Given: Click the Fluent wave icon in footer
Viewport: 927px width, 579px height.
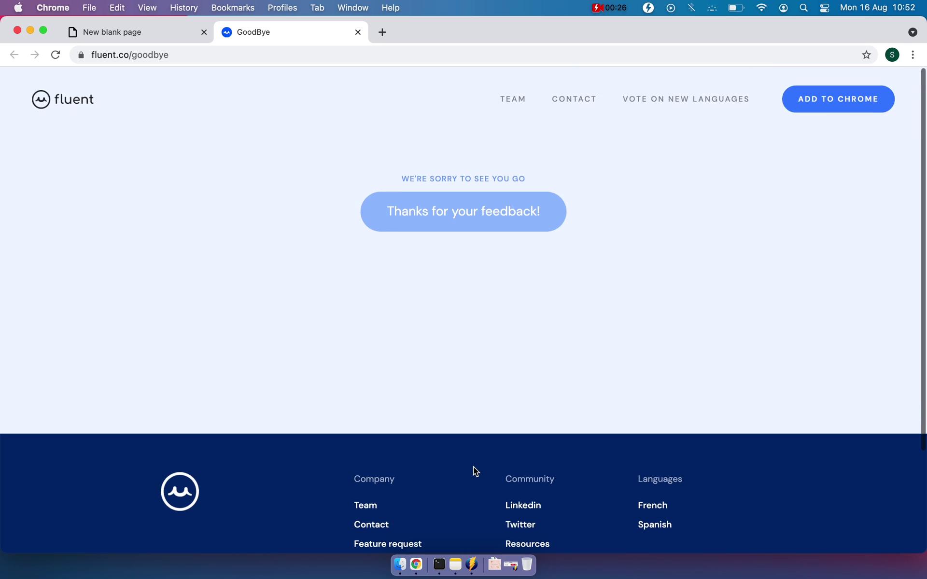Looking at the screenshot, I should (180, 491).
